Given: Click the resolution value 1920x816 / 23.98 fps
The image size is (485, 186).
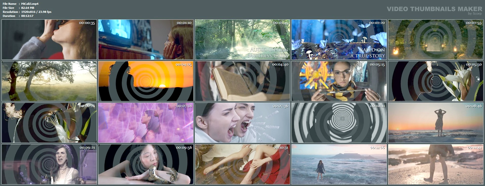Looking at the screenshot, I should (x=36, y=12).
